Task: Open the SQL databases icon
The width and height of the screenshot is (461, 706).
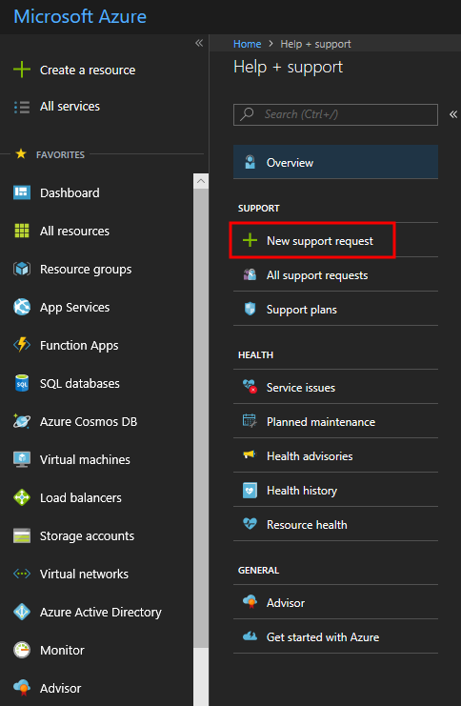Action: pos(22,384)
